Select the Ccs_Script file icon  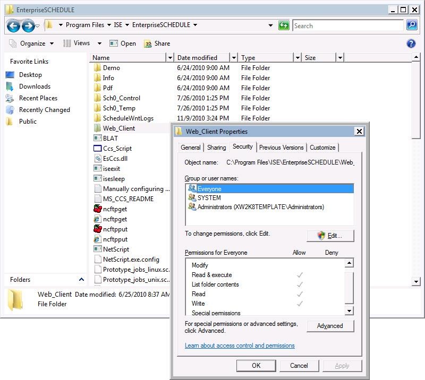coord(97,149)
